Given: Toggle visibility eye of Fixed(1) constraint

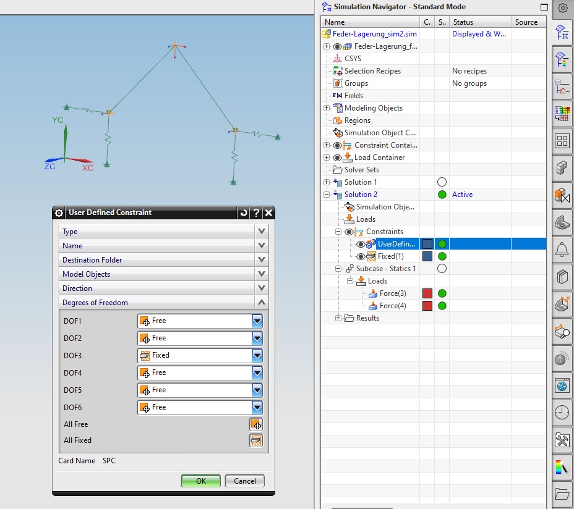Looking at the screenshot, I should point(361,256).
